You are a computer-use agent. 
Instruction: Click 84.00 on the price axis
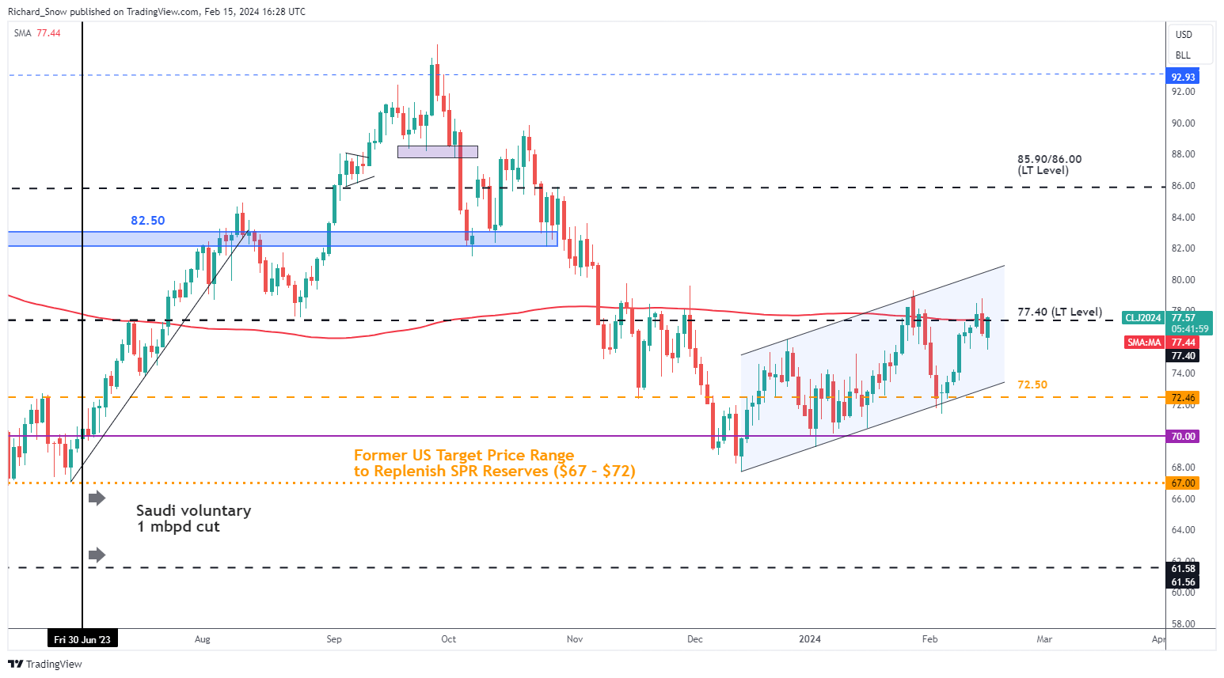1184,218
